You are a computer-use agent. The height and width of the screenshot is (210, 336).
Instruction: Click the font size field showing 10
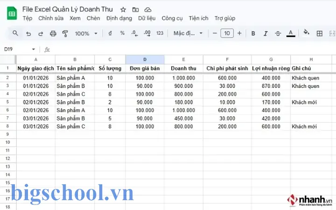pyautogui.click(x=227, y=33)
